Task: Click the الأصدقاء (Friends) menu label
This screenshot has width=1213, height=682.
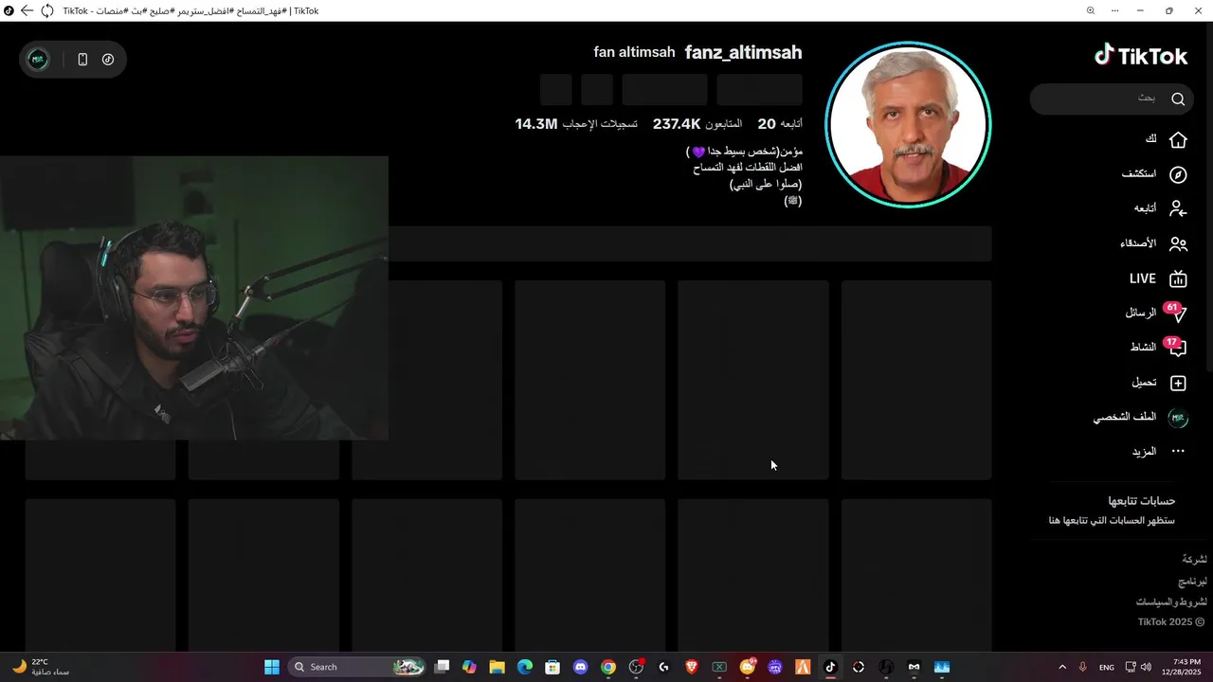Action: (1138, 243)
